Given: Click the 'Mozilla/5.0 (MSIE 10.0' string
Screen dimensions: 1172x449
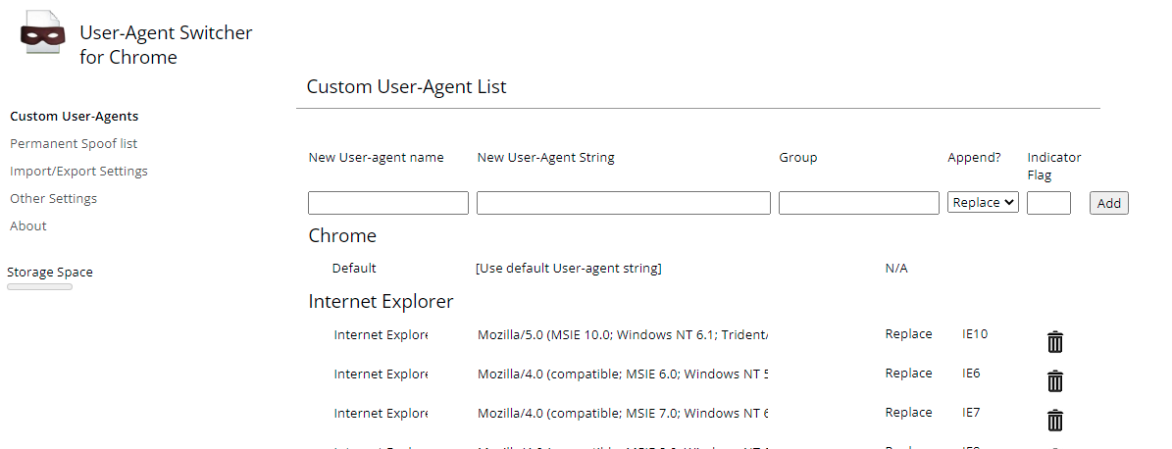Looking at the screenshot, I should (x=623, y=334).
